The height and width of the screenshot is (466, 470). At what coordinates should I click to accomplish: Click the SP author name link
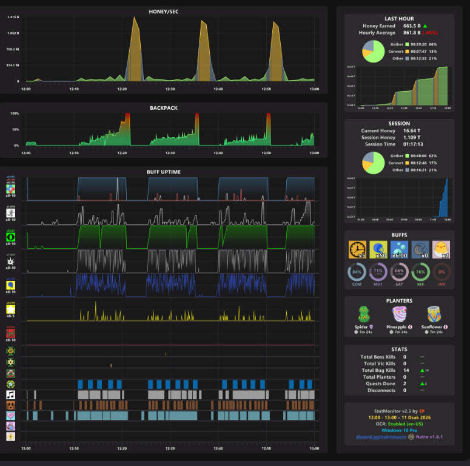click(x=421, y=411)
